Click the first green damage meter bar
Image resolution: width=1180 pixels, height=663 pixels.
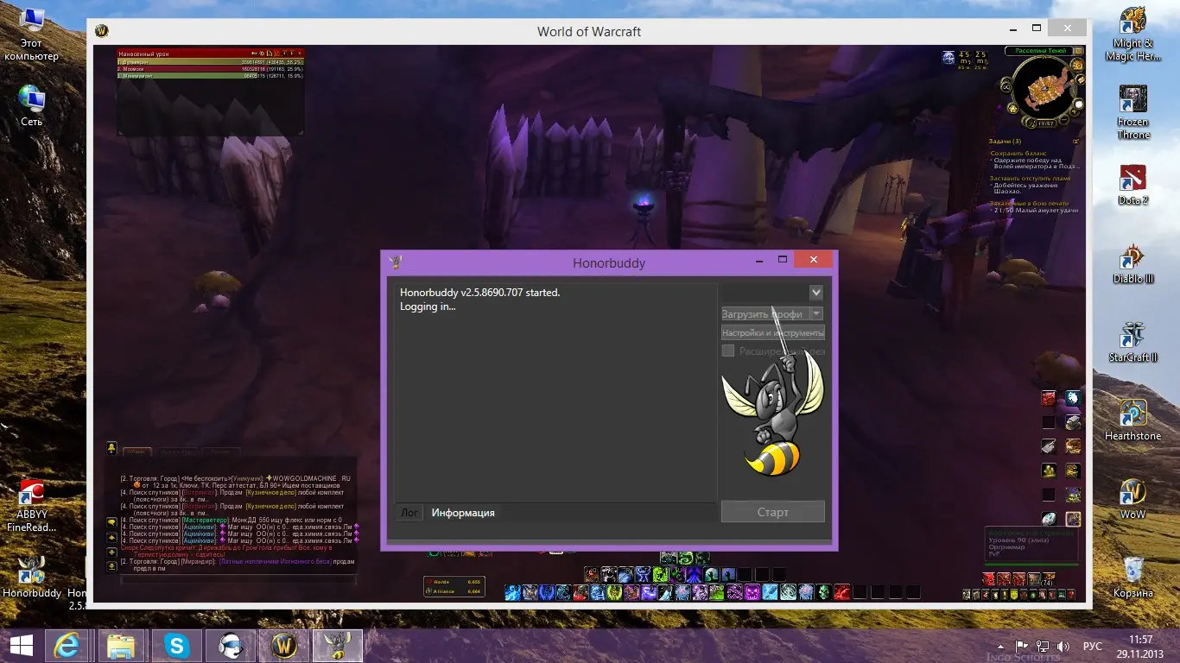210,62
